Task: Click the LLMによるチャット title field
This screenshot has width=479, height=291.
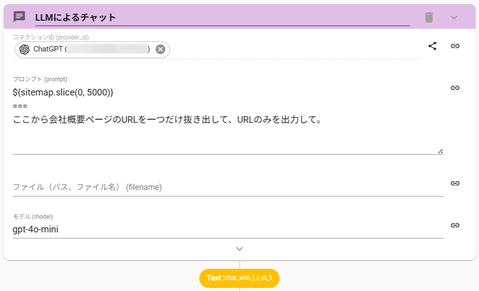Action: (222, 18)
